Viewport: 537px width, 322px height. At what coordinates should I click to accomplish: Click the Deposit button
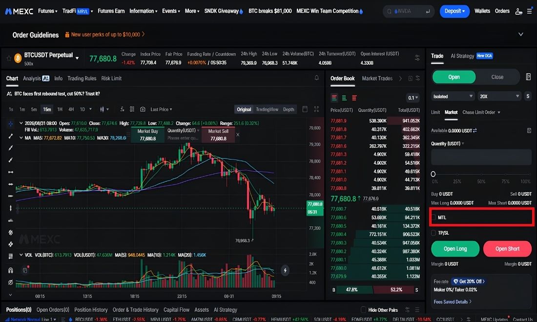click(454, 11)
